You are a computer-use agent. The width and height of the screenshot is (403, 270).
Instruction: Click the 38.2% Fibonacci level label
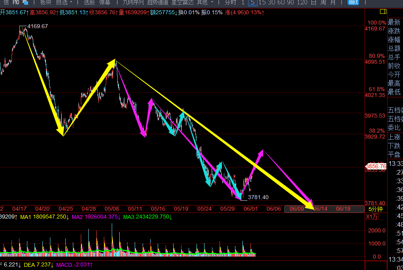[377, 131]
